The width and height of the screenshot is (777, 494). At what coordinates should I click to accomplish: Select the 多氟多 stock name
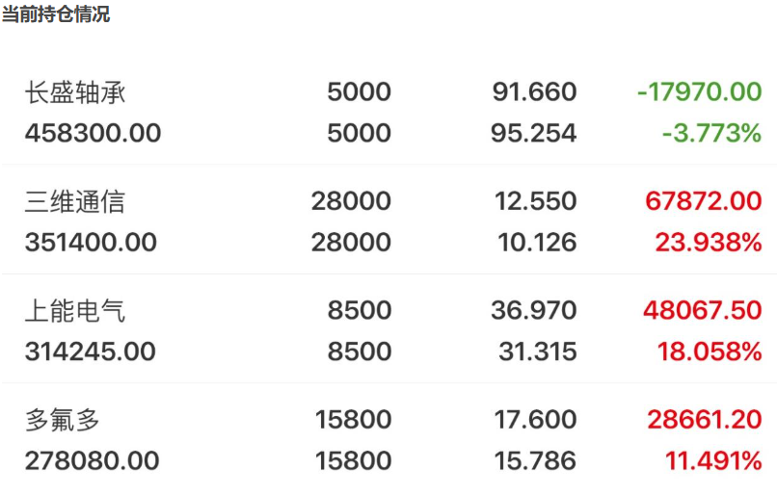(63, 420)
